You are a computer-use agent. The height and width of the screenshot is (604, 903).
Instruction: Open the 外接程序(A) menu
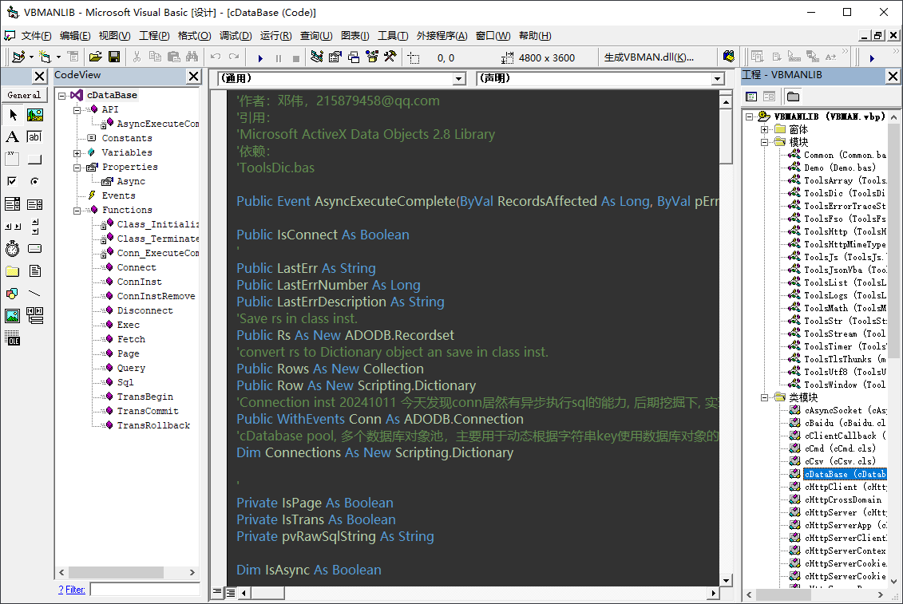click(x=442, y=36)
